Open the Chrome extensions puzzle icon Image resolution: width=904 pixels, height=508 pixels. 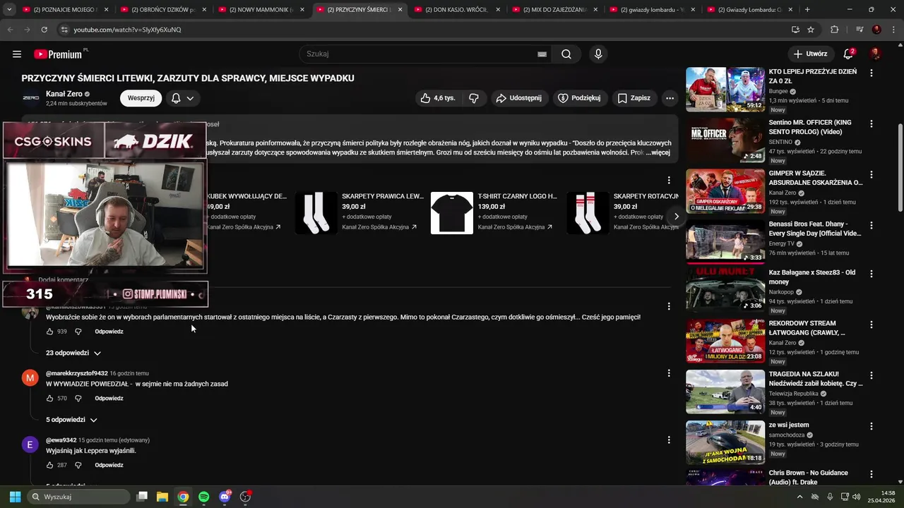(x=835, y=30)
